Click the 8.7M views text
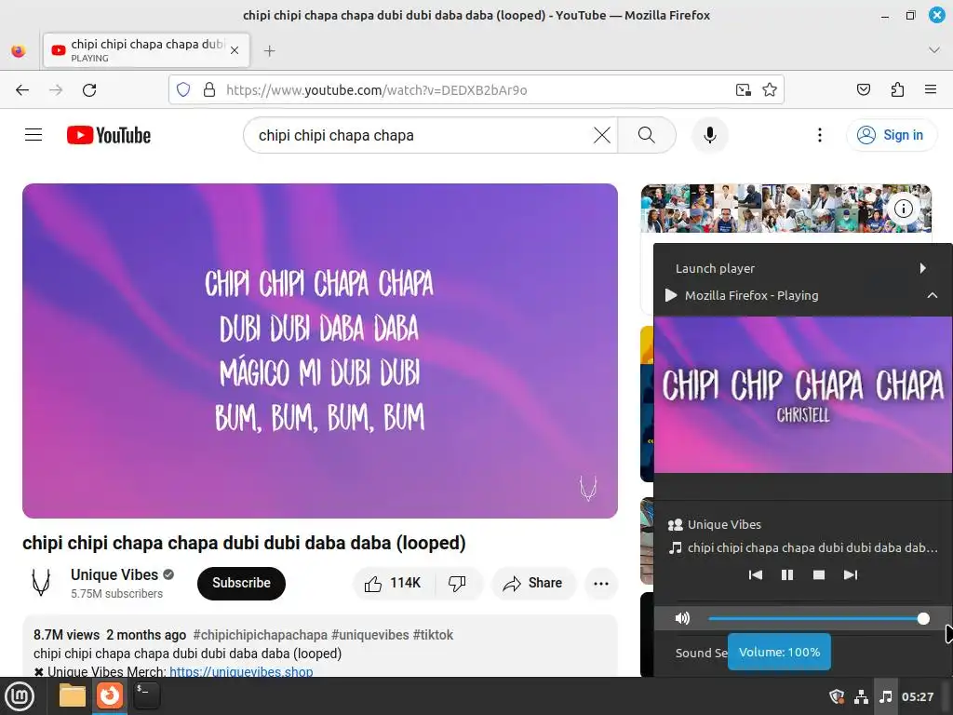The width and height of the screenshot is (953, 715). point(66,635)
